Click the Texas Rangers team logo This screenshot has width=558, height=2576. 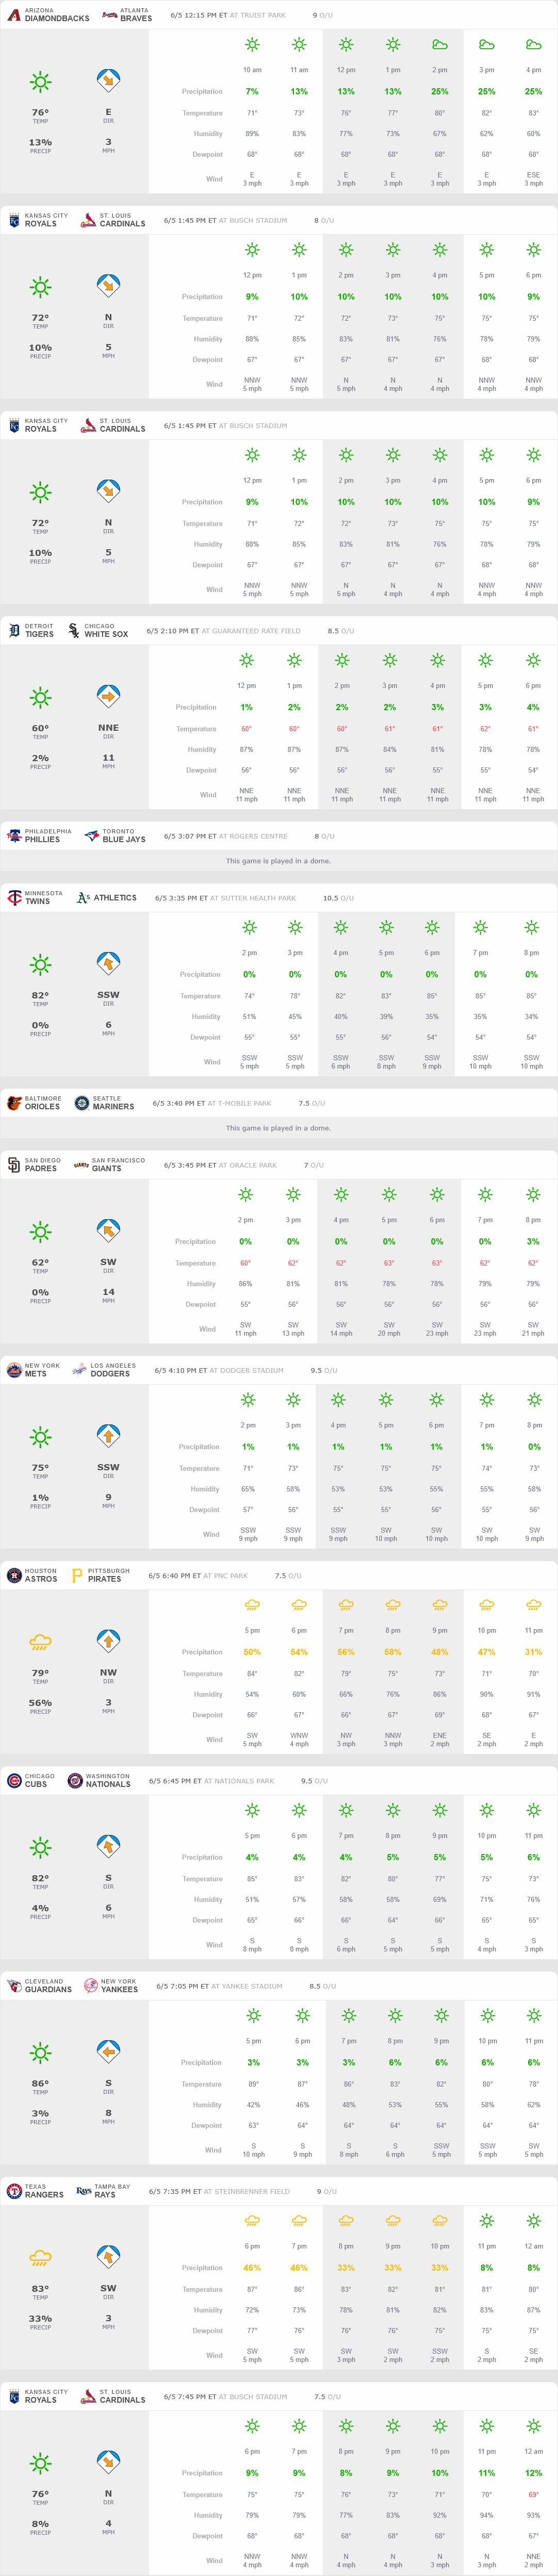click(14, 2191)
